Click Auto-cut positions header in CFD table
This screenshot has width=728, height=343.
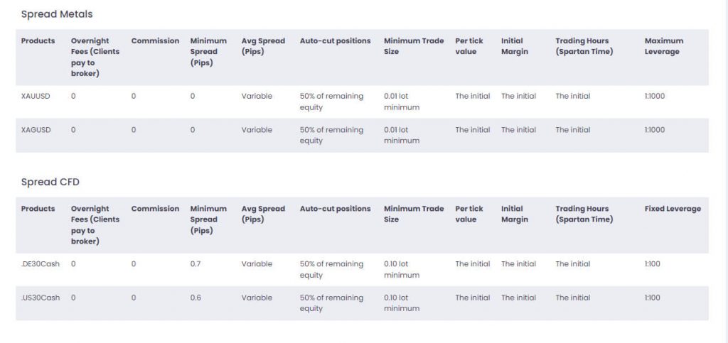pyautogui.click(x=335, y=209)
